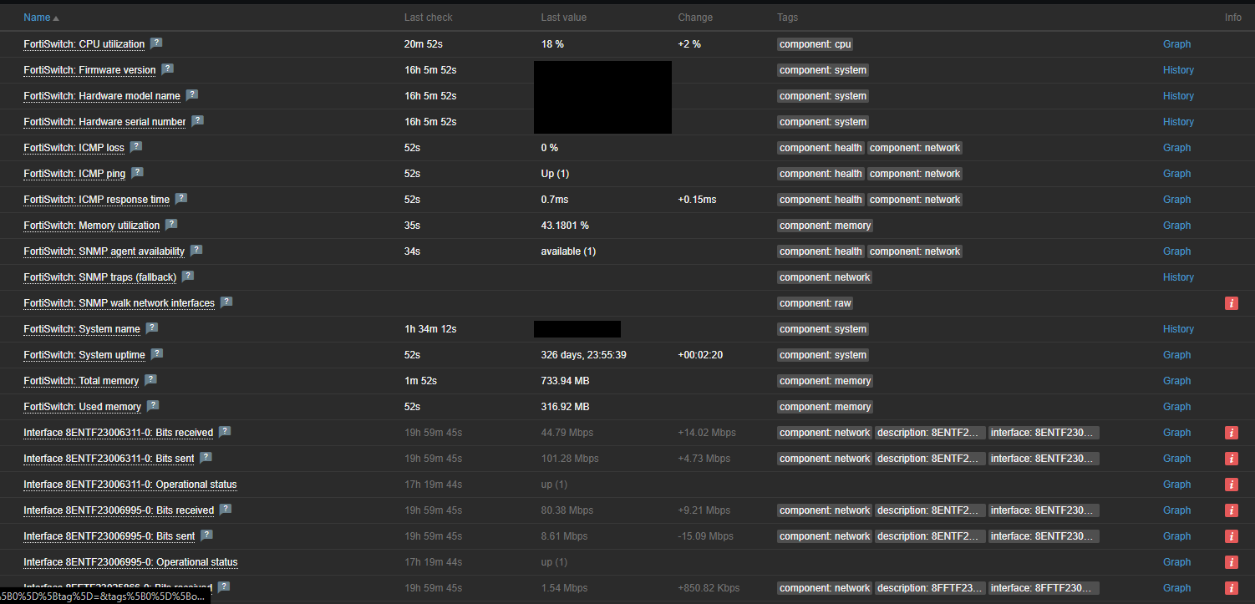Open Graph link for ICMP response time
This screenshot has height=604, width=1255.
[x=1176, y=200]
